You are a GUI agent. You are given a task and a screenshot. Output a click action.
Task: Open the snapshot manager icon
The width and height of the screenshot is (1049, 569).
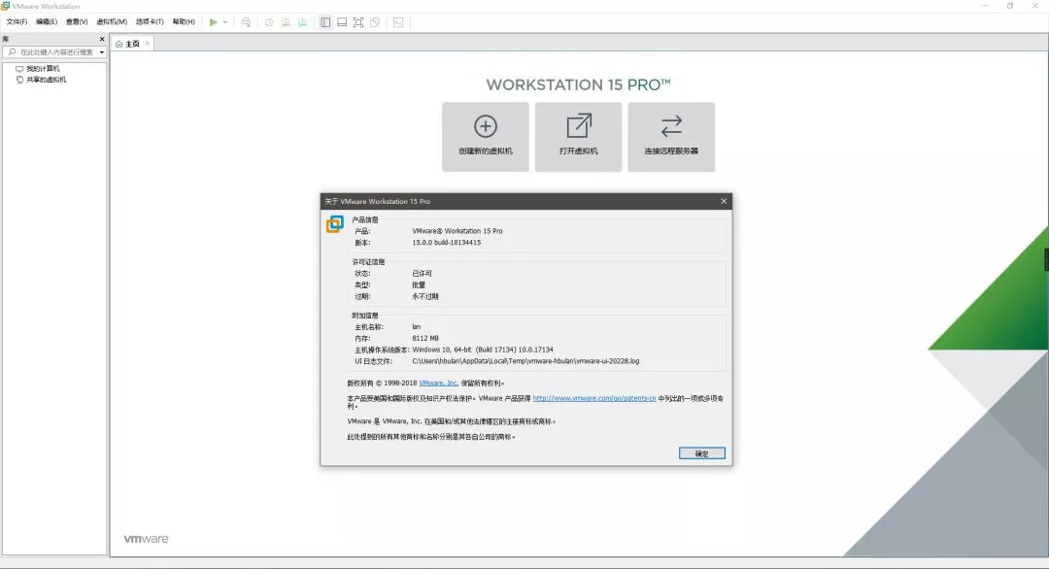302,22
